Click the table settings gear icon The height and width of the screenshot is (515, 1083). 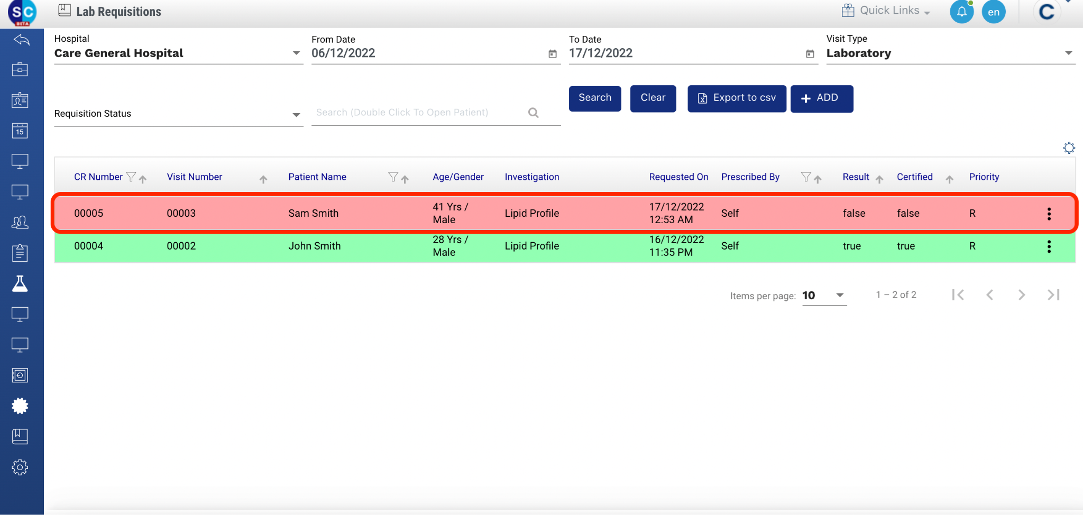point(1069,148)
